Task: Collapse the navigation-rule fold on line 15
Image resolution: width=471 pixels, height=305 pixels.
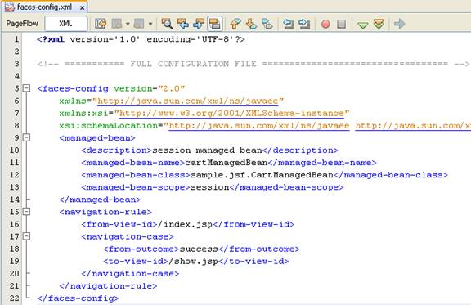Action: pos(27,212)
